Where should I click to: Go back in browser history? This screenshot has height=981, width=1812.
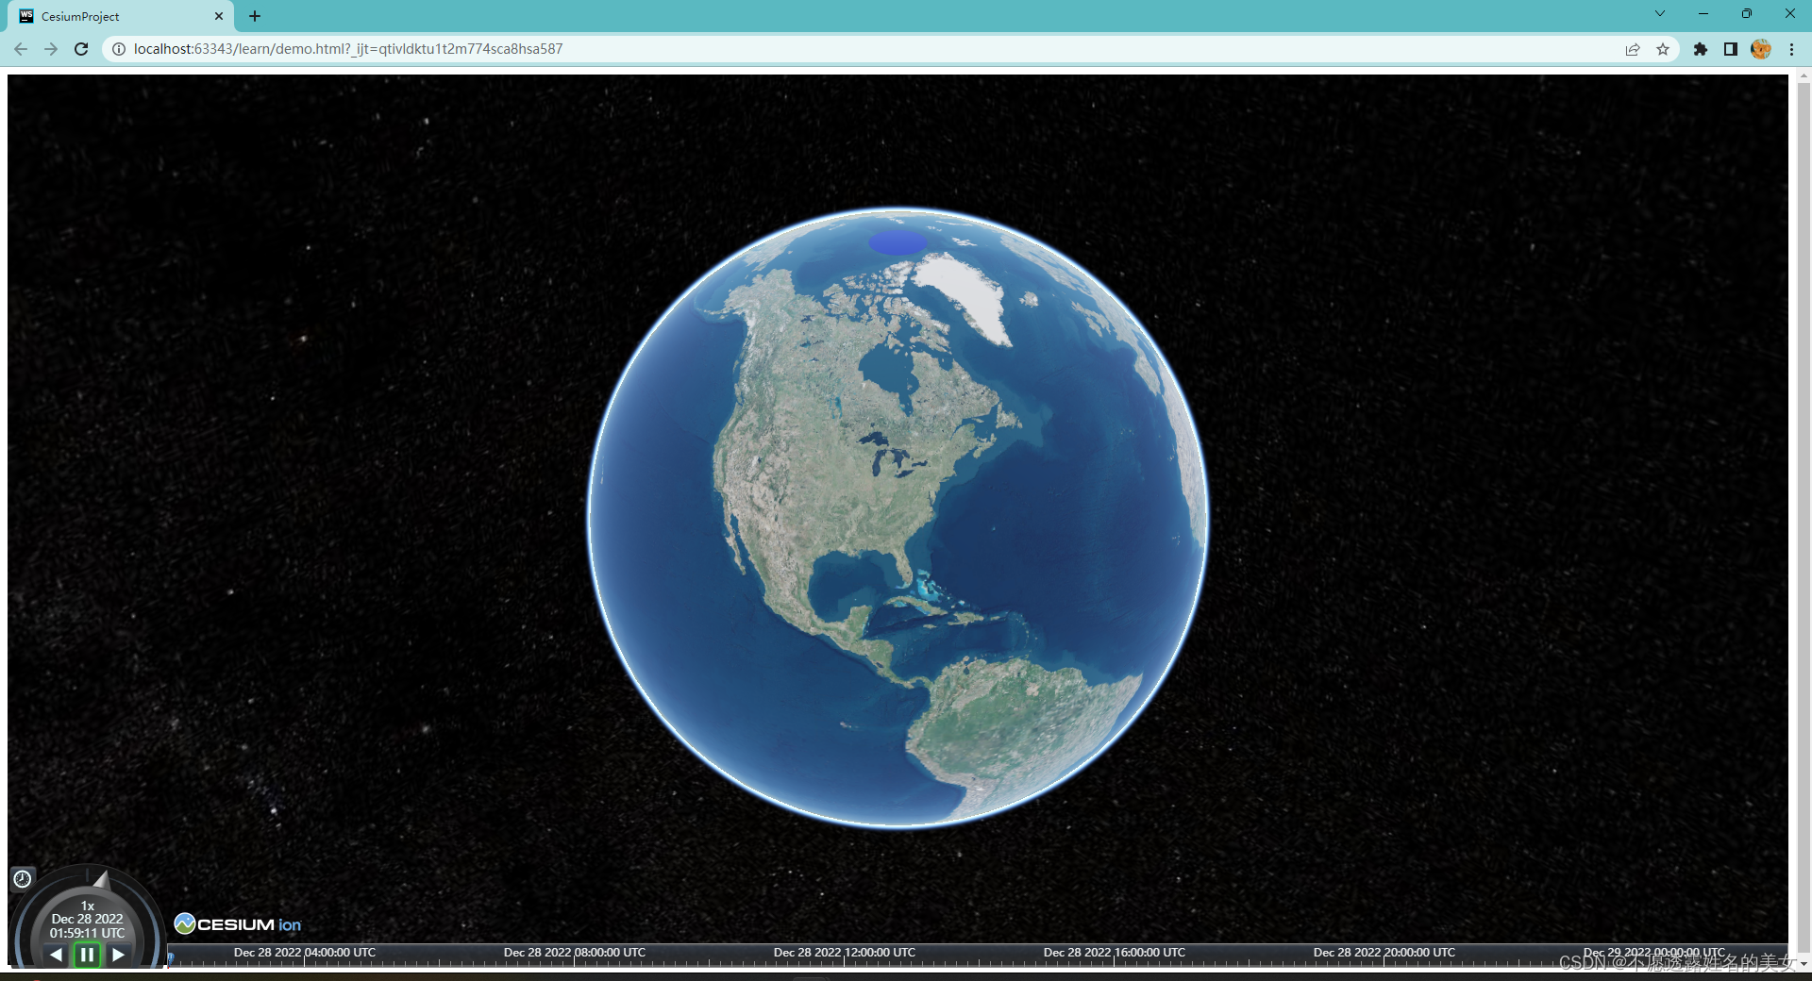(x=21, y=49)
